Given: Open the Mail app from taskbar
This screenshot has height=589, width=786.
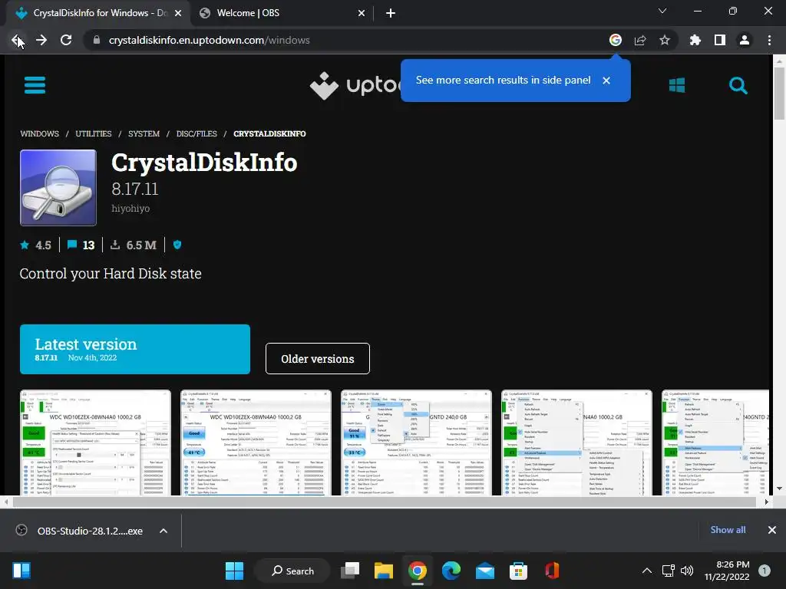Looking at the screenshot, I should click(x=485, y=571).
